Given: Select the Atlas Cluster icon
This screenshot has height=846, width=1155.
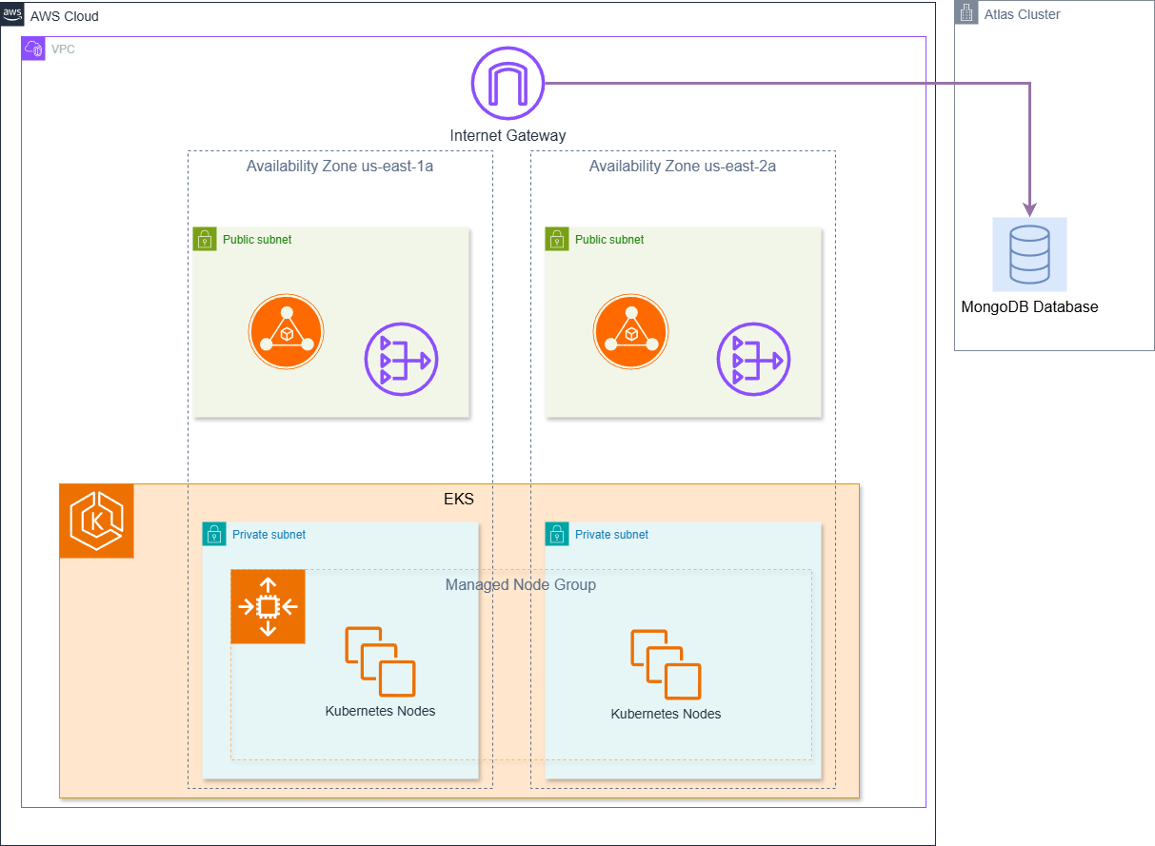Looking at the screenshot, I should pyautogui.click(x=966, y=12).
